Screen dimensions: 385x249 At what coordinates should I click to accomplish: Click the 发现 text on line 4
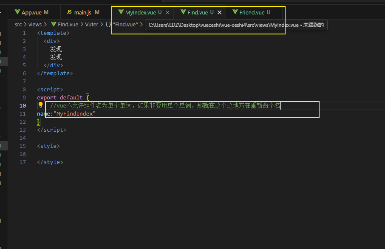coord(56,57)
